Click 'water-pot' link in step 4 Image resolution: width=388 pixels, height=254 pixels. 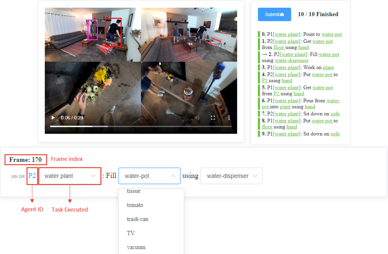pos(322,75)
